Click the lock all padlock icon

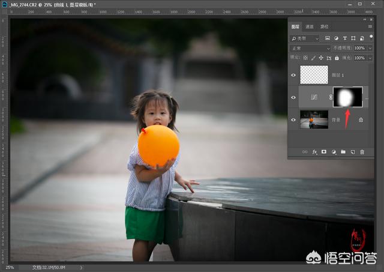(337, 58)
